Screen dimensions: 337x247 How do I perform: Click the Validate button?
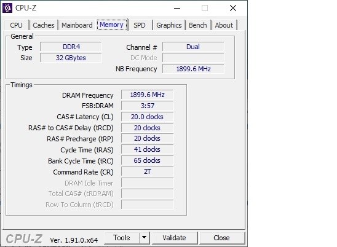click(x=174, y=238)
